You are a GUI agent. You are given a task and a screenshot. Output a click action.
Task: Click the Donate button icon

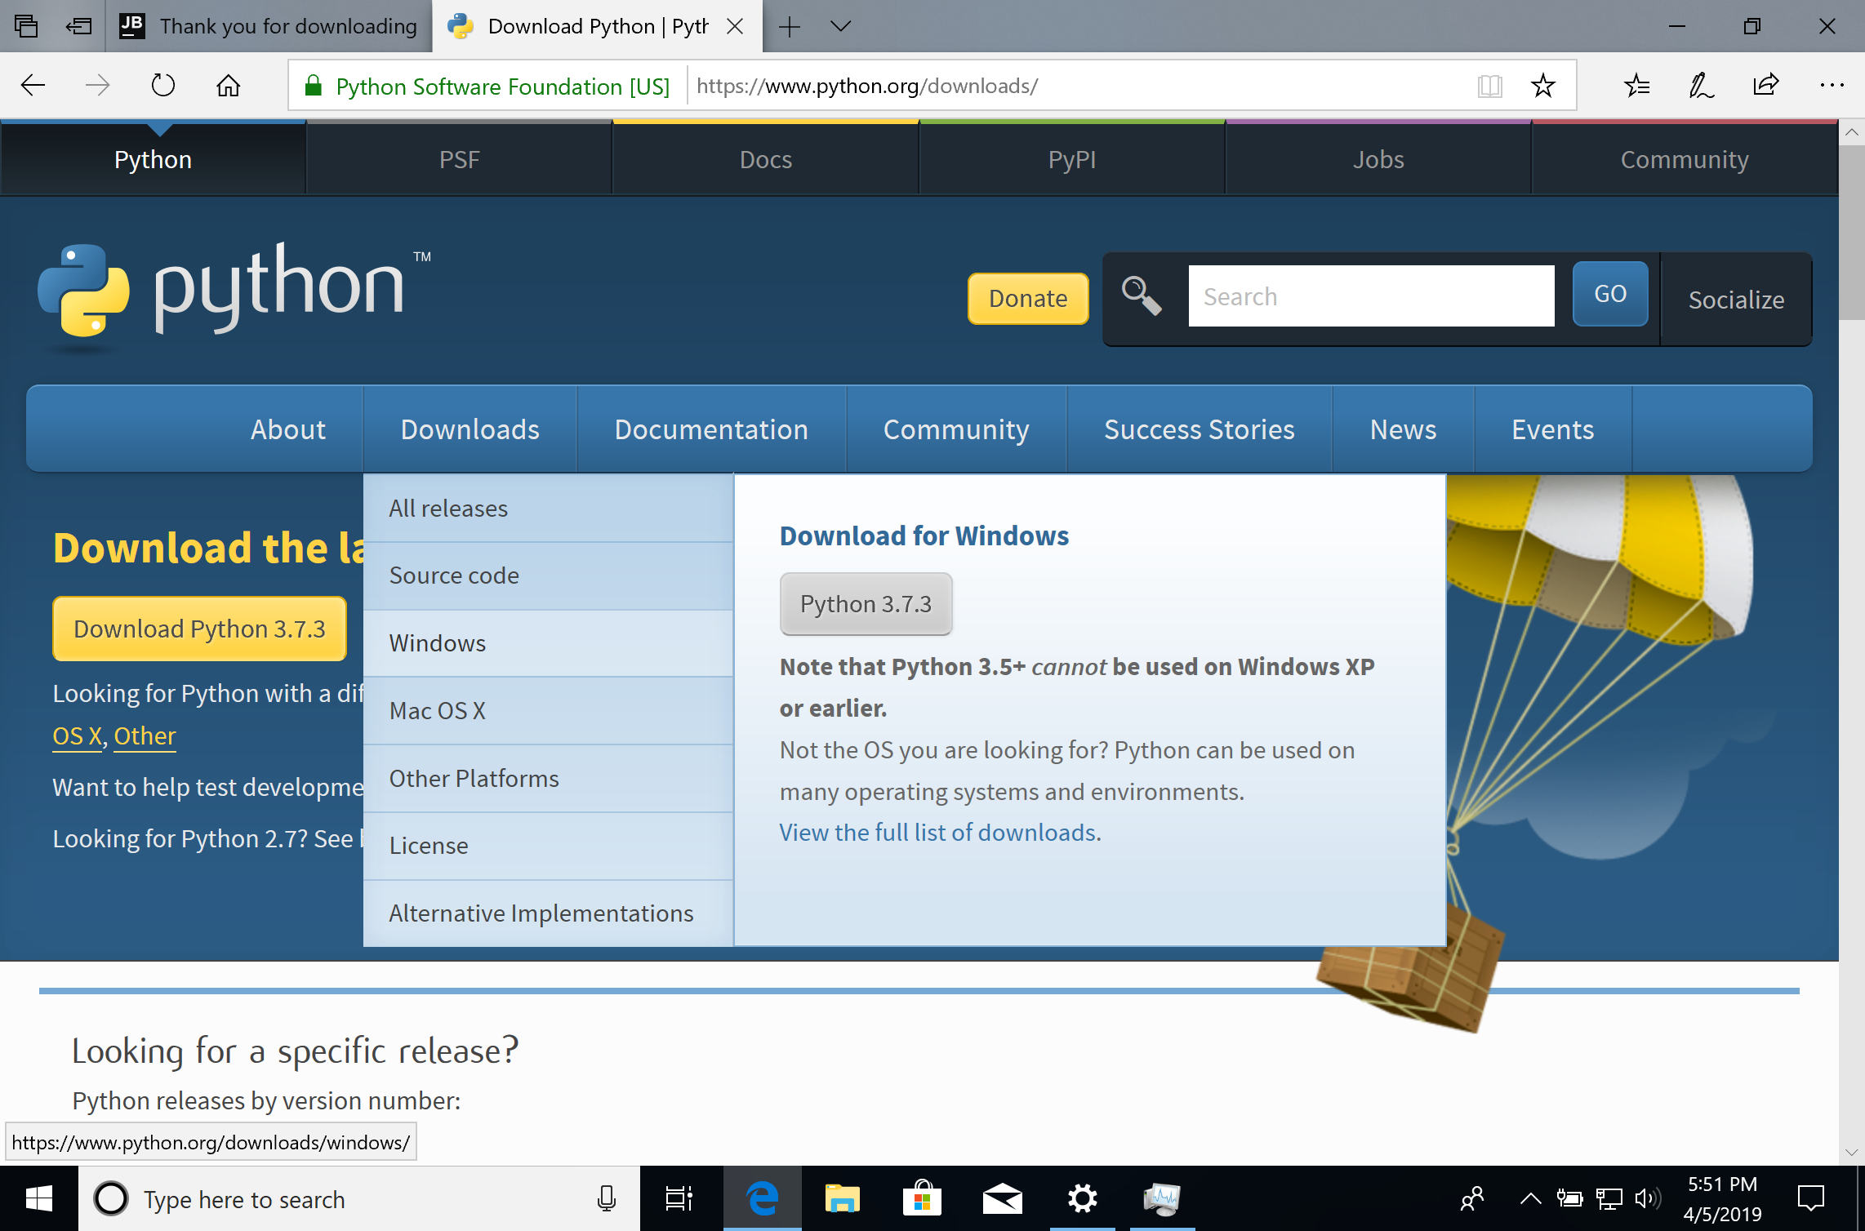[x=1026, y=297]
